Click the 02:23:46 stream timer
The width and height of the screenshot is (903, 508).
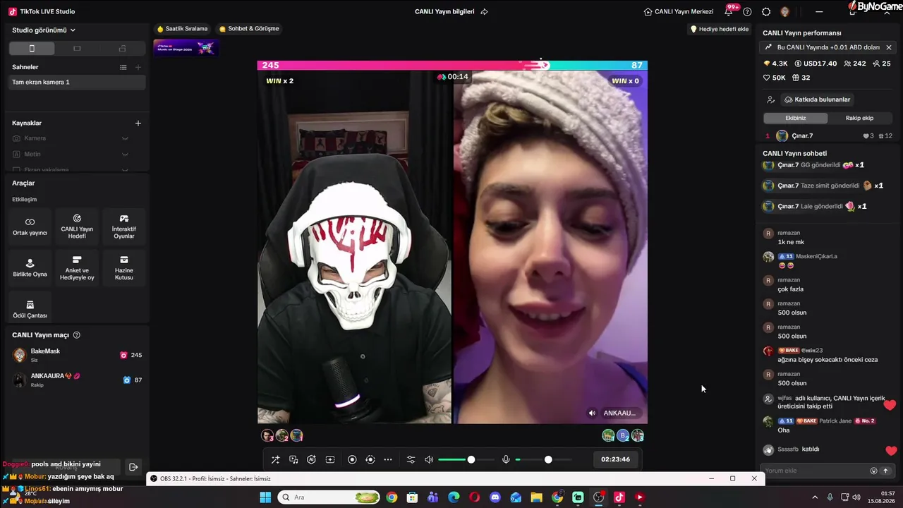(x=616, y=459)
